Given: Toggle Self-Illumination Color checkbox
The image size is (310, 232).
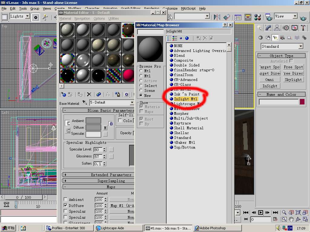Looking at the screenshot, I should 120,120.
